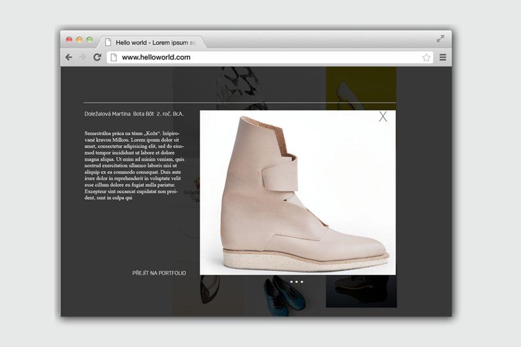
Task: Click the Doležalová Martina Bota Bôt heading
Action: [134, 114]
